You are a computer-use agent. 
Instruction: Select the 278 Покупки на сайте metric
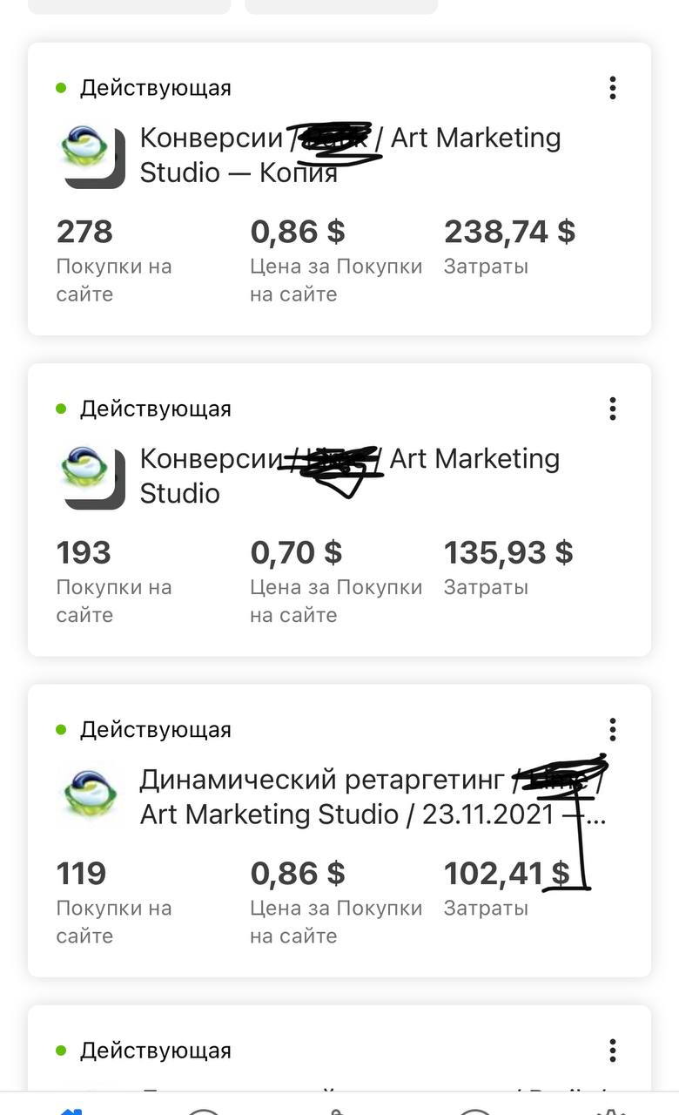coord(114,260)
